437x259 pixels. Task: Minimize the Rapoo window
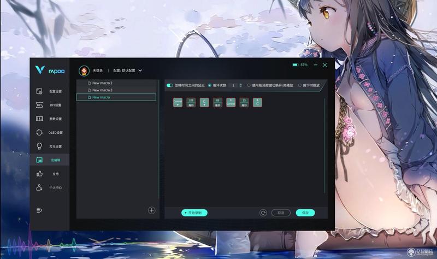[316, 64]
